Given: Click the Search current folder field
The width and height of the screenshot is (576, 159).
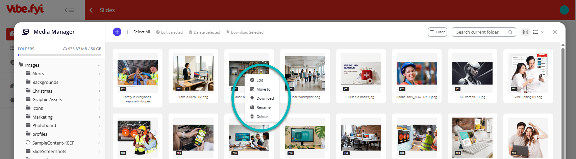Looking at the screenshot, I should pyautogui.click(x=484, y=32).
